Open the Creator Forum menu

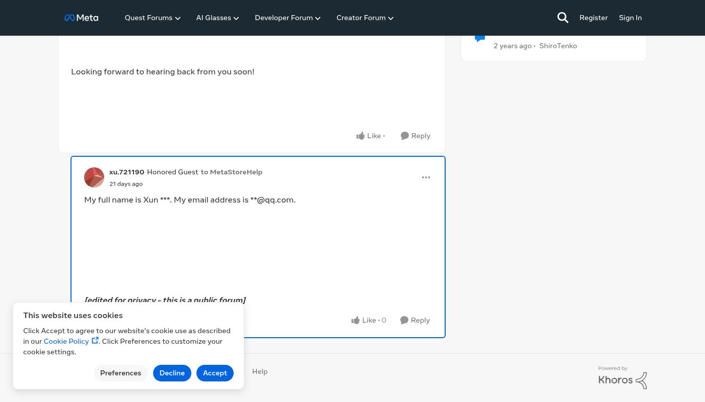click(365, 18)
